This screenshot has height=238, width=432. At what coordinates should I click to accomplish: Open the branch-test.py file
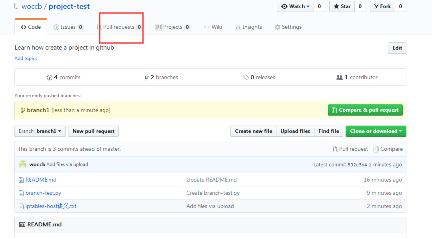point(44,193)
